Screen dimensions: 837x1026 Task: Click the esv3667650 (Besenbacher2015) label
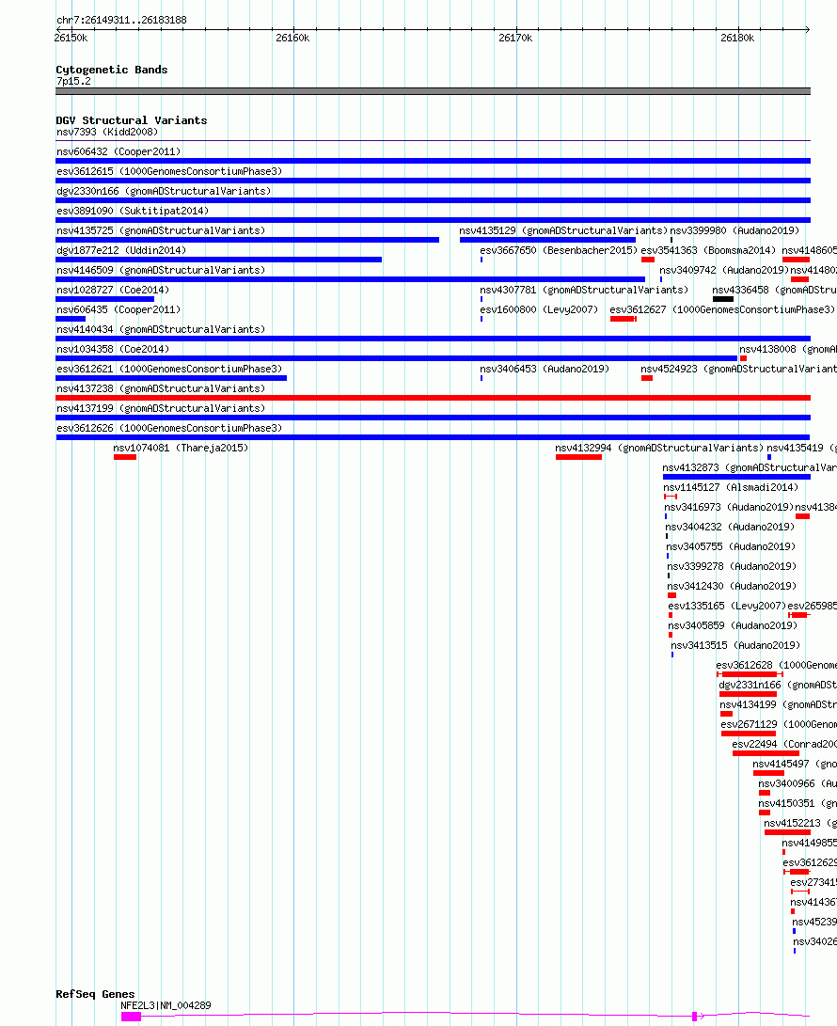click(559, 250)
